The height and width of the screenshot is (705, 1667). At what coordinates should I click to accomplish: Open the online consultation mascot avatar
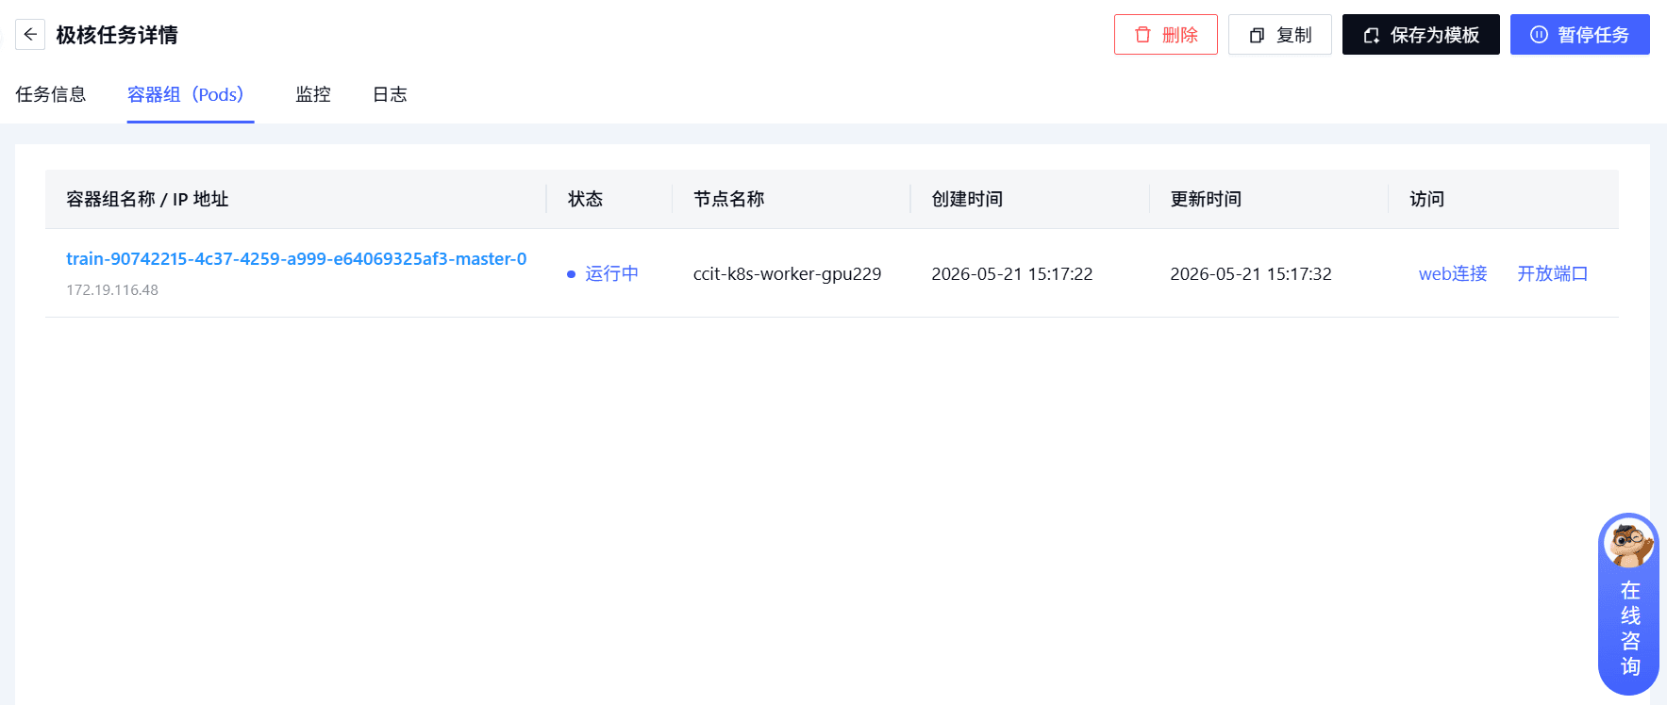(x=1629, y=542)
